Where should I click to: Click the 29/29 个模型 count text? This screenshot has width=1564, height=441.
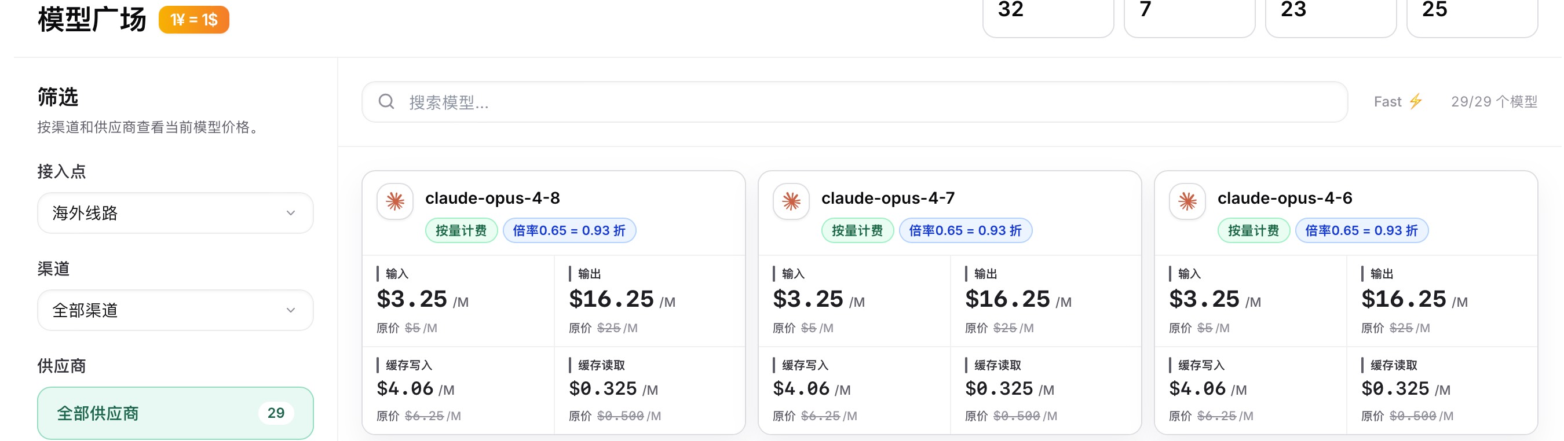tap(1494, 101)
